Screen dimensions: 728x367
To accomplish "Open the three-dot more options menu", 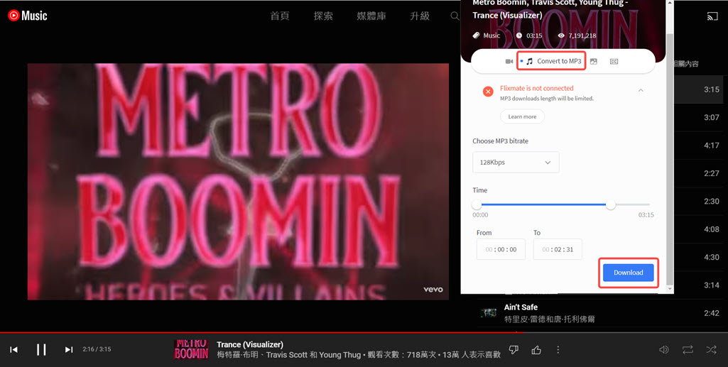I will tap(558, 349).
